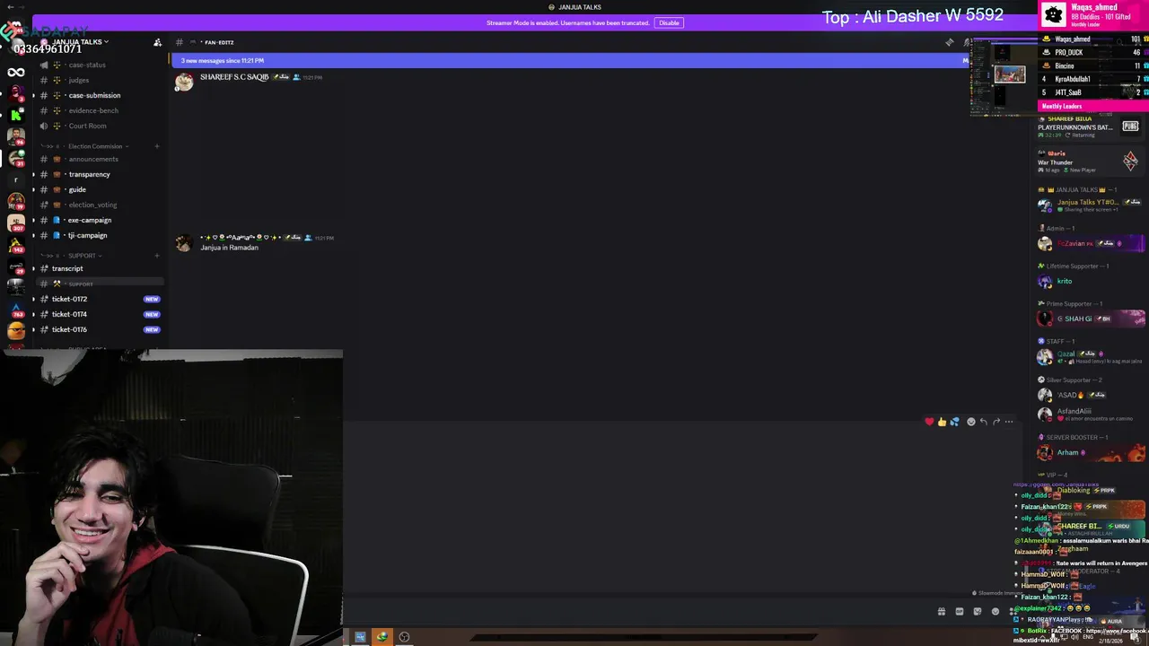Open the ticket-0174 channel

coord(69,314)
